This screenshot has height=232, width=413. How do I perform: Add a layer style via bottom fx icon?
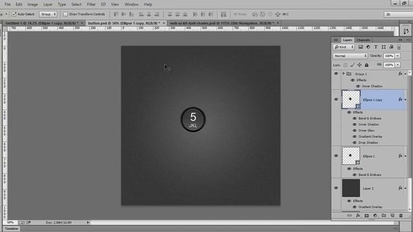358,215
